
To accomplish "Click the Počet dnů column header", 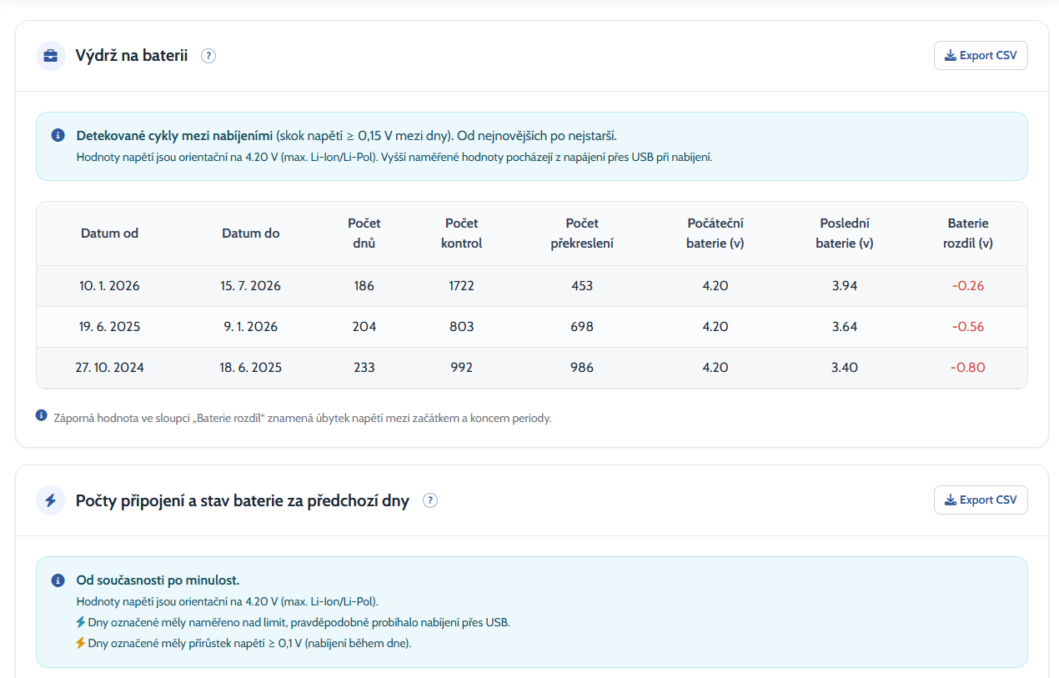I will tap(364, 234).
